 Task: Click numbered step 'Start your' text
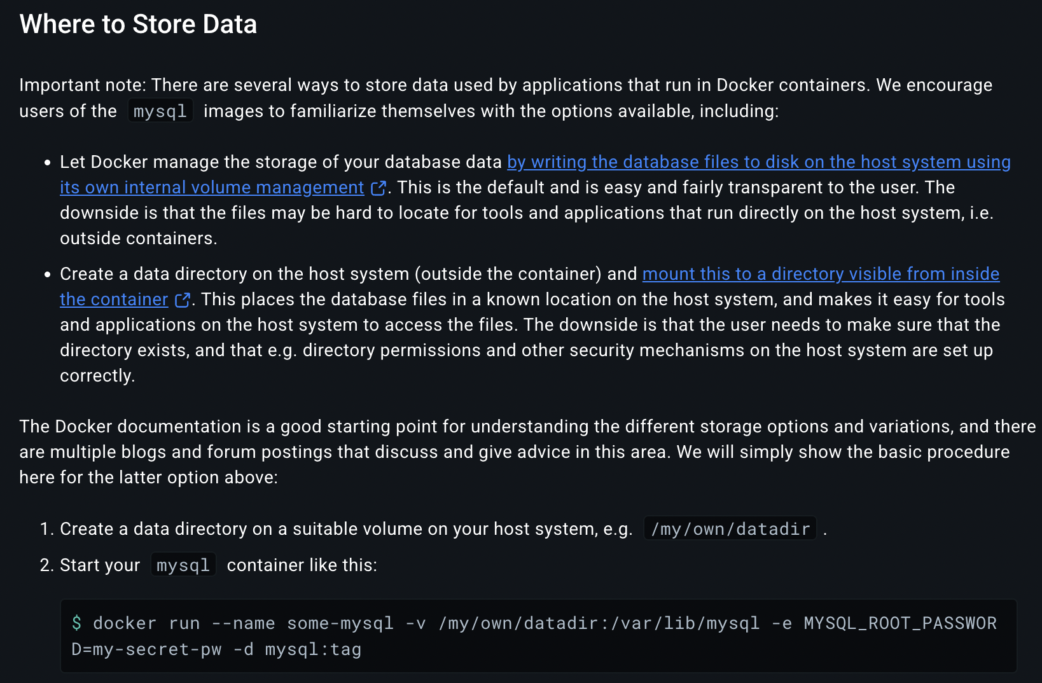click(100, 565)
